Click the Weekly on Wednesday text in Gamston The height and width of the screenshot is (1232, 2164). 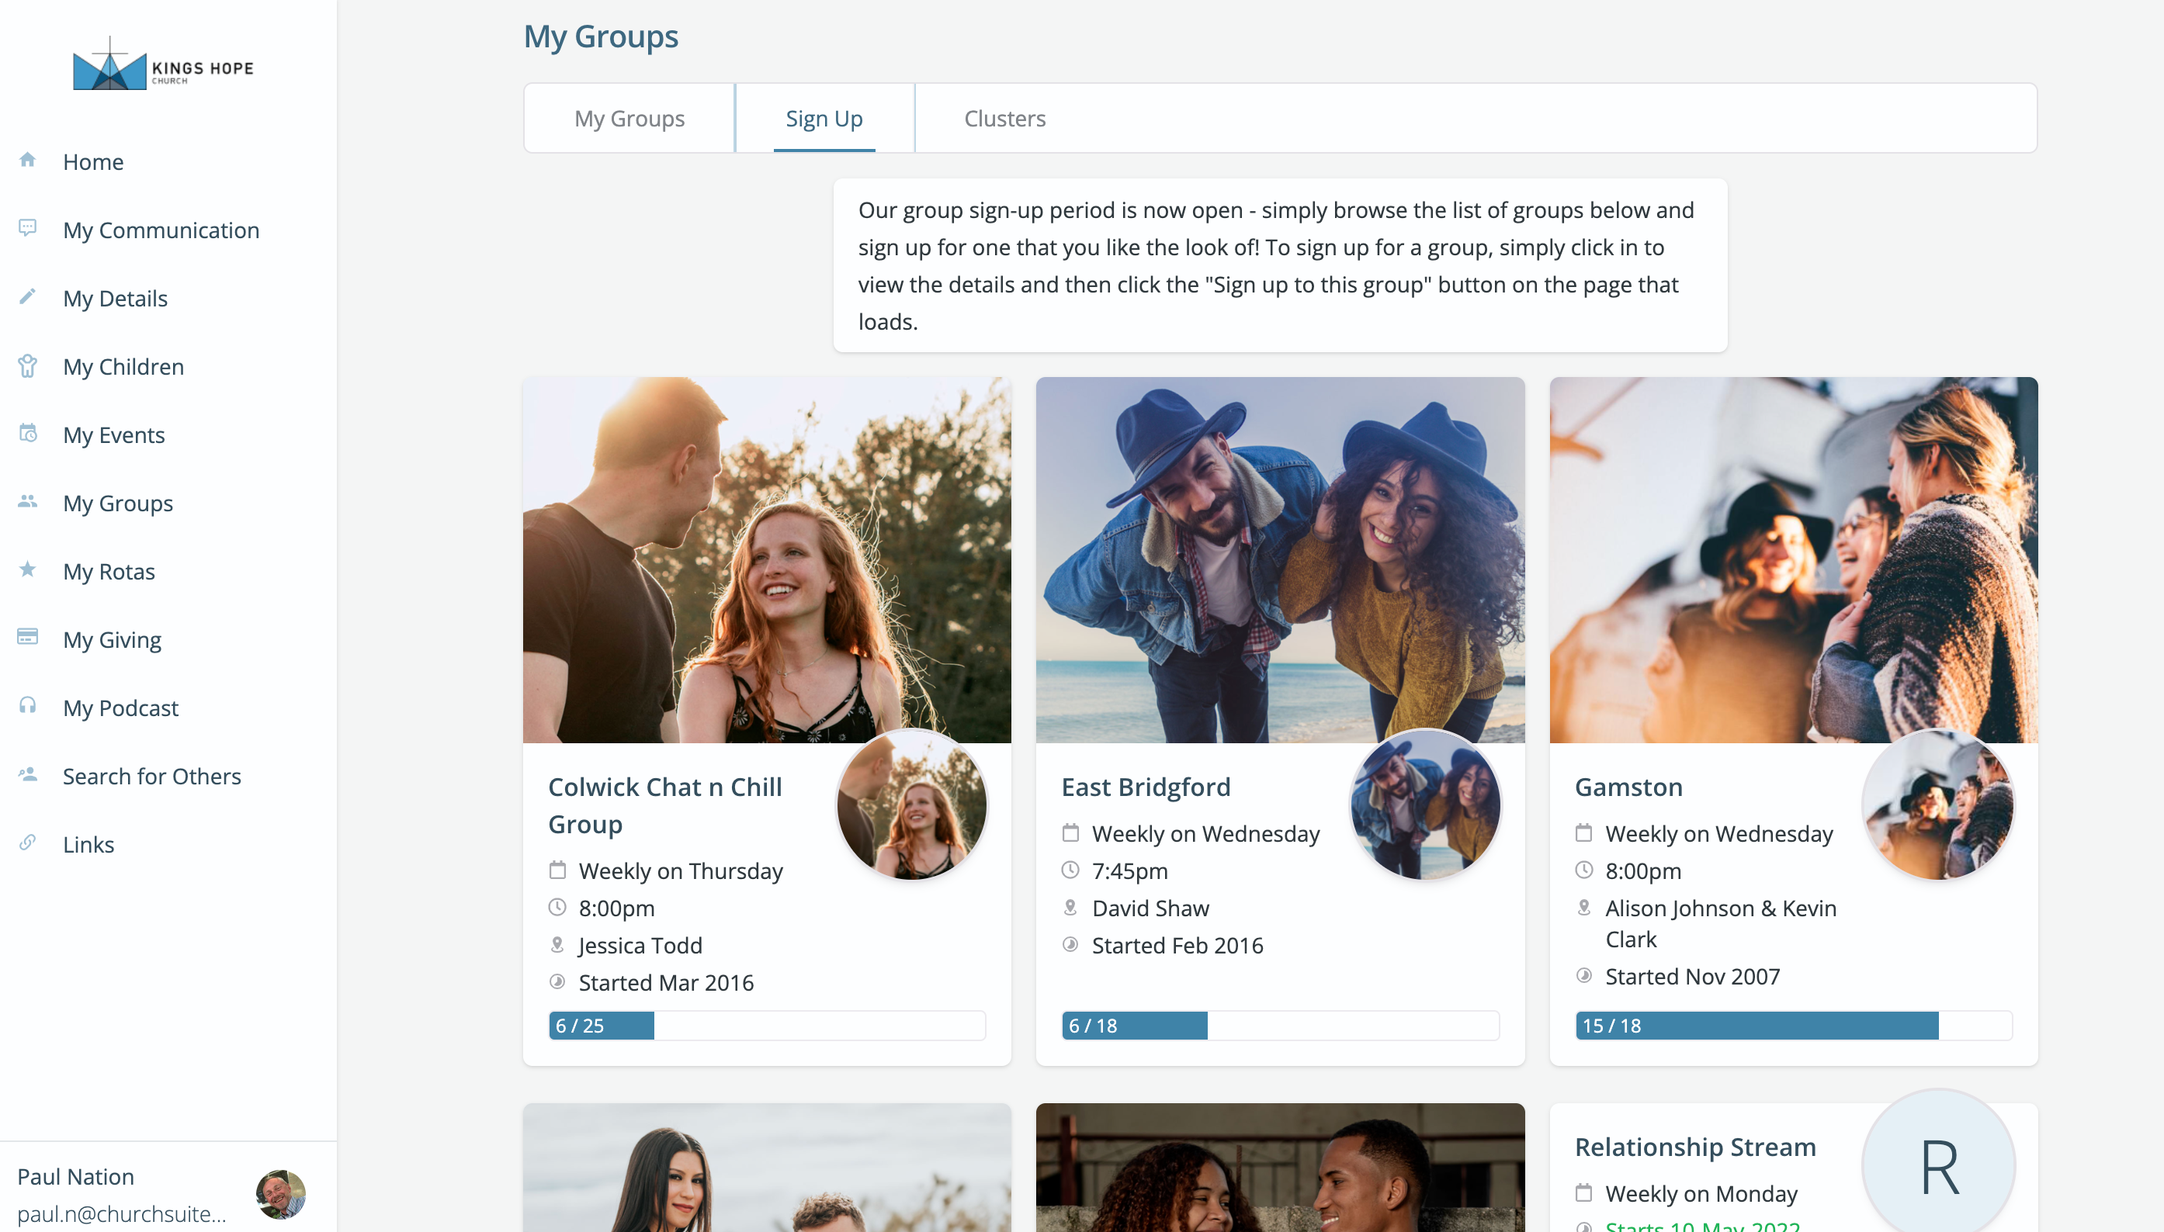(1718, 833)
